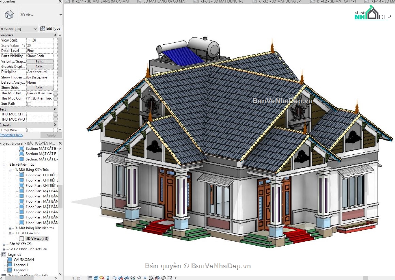Toggle the Shadows icon in view control bar
Screen dimensions: 395x280
tap(108, 278)
